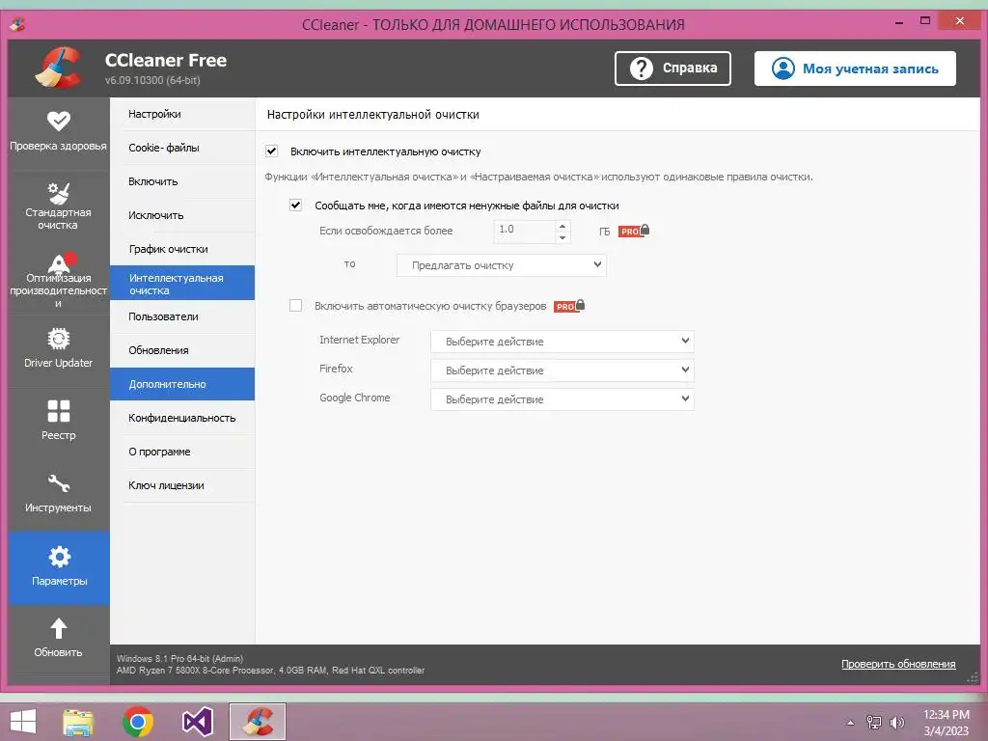
Task: Open Driver Updater section
Action: coord(59,349)
